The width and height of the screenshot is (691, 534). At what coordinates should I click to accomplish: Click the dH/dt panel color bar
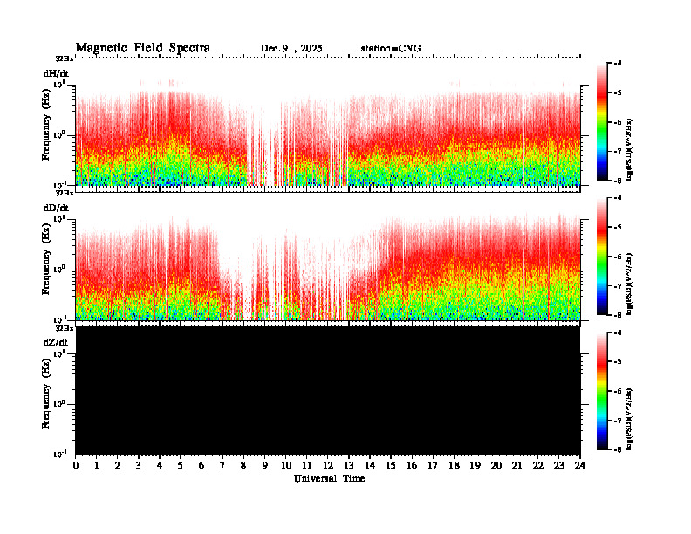click(602, 121)
